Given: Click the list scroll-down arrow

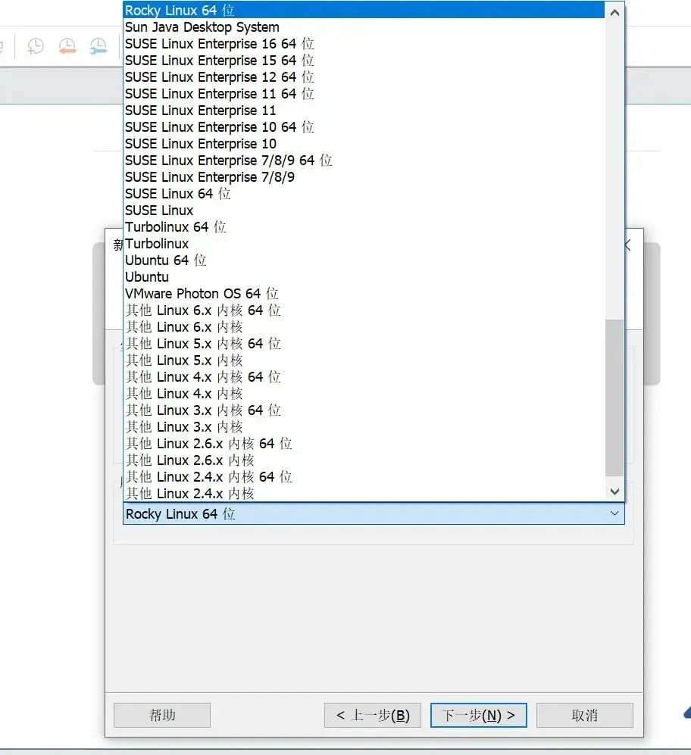Looking at the screenshot, I should coord(614,491).
